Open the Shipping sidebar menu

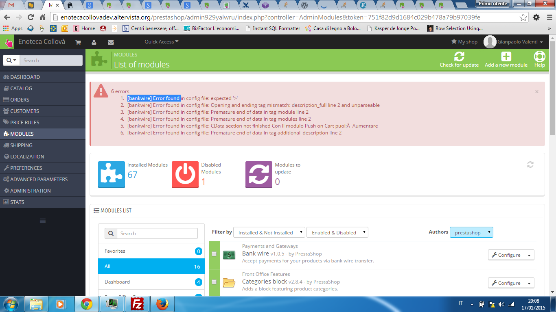coord(43,145)
